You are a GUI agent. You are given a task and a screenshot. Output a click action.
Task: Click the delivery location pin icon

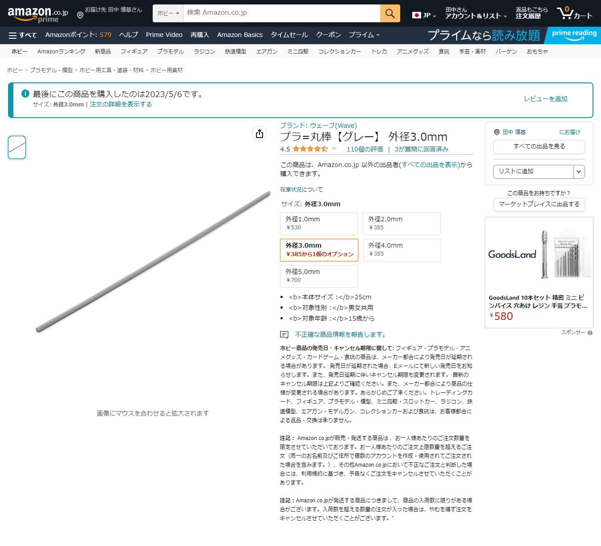click(80, 16)
